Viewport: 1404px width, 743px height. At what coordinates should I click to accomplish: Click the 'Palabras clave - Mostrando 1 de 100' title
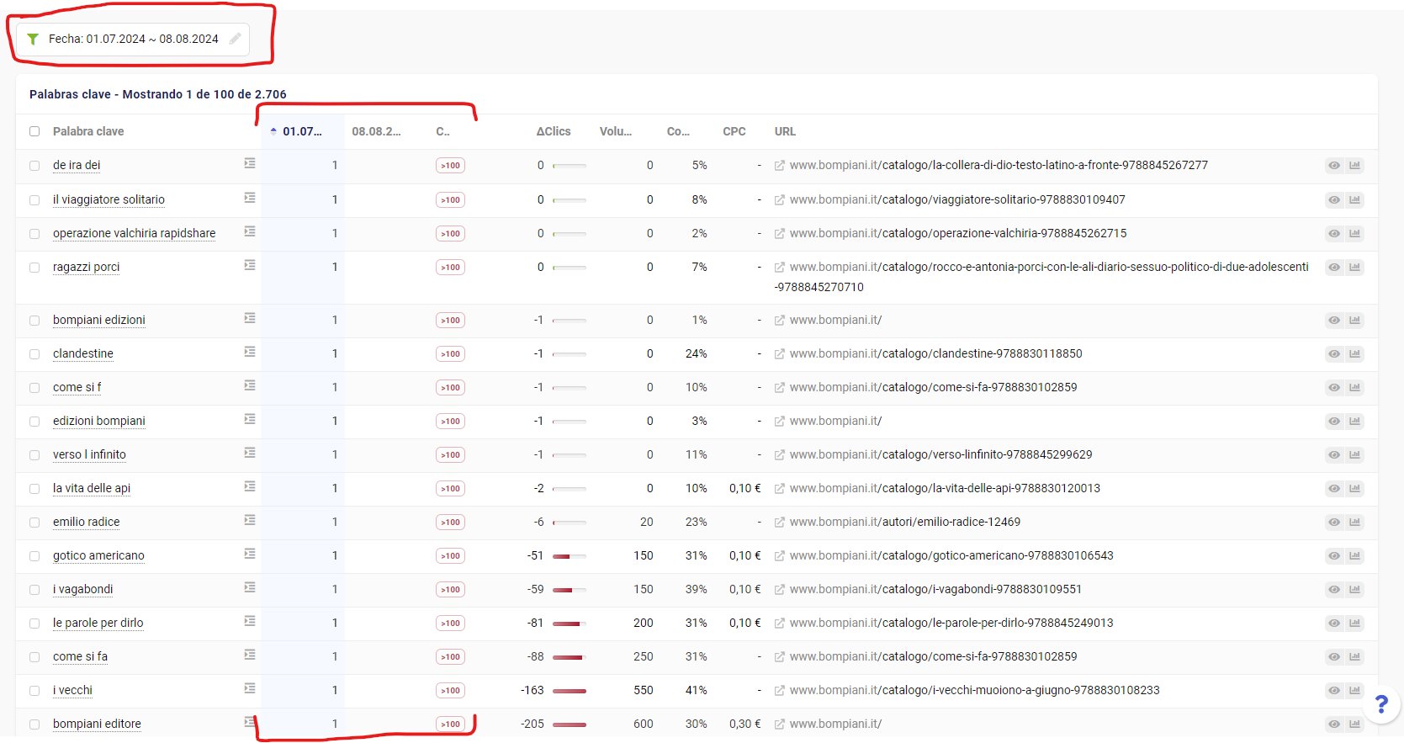(158, 94)
